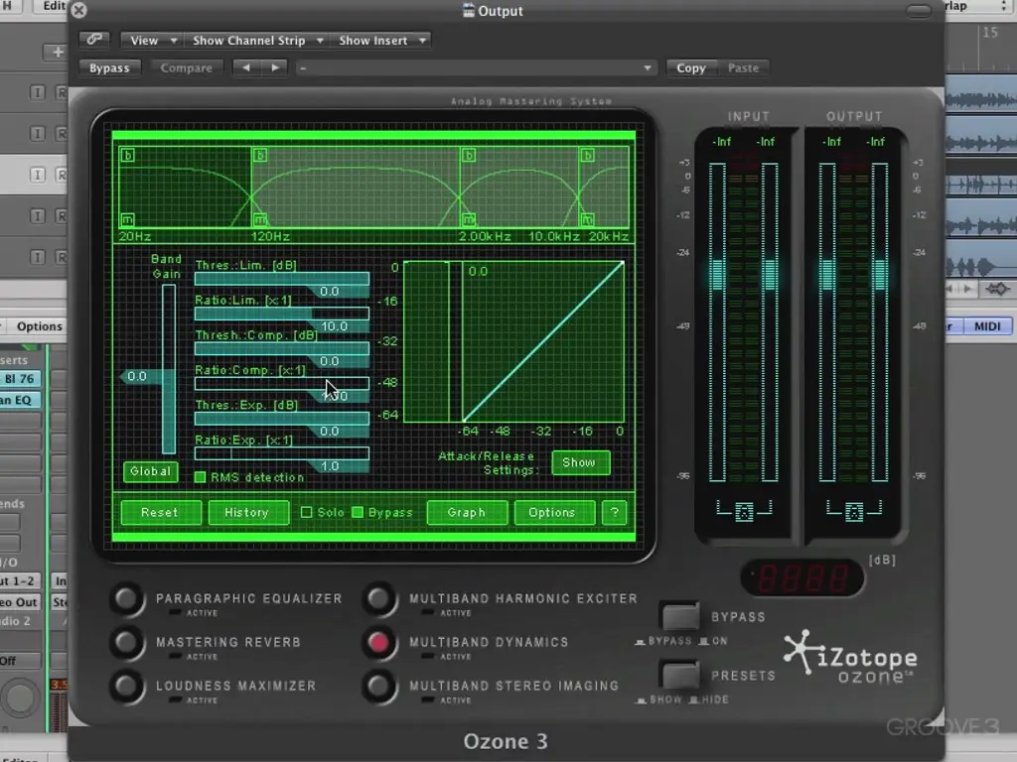Select the Mastering Reverb module button
Screen dimensions: 1017x762
click(x=127, y=643)
